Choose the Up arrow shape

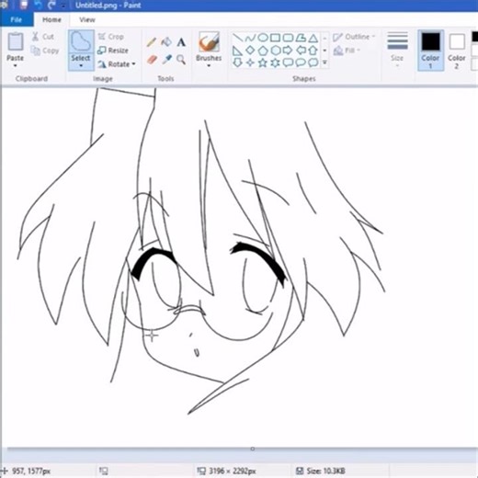pos(313,51)
